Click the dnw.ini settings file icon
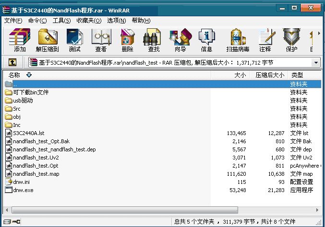The height and width of the screenshot is (227, 325). pos(9,182)
